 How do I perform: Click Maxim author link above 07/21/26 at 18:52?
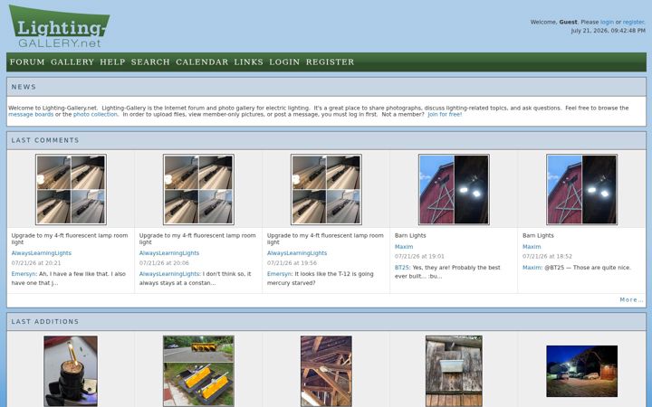tap(532, 247)
